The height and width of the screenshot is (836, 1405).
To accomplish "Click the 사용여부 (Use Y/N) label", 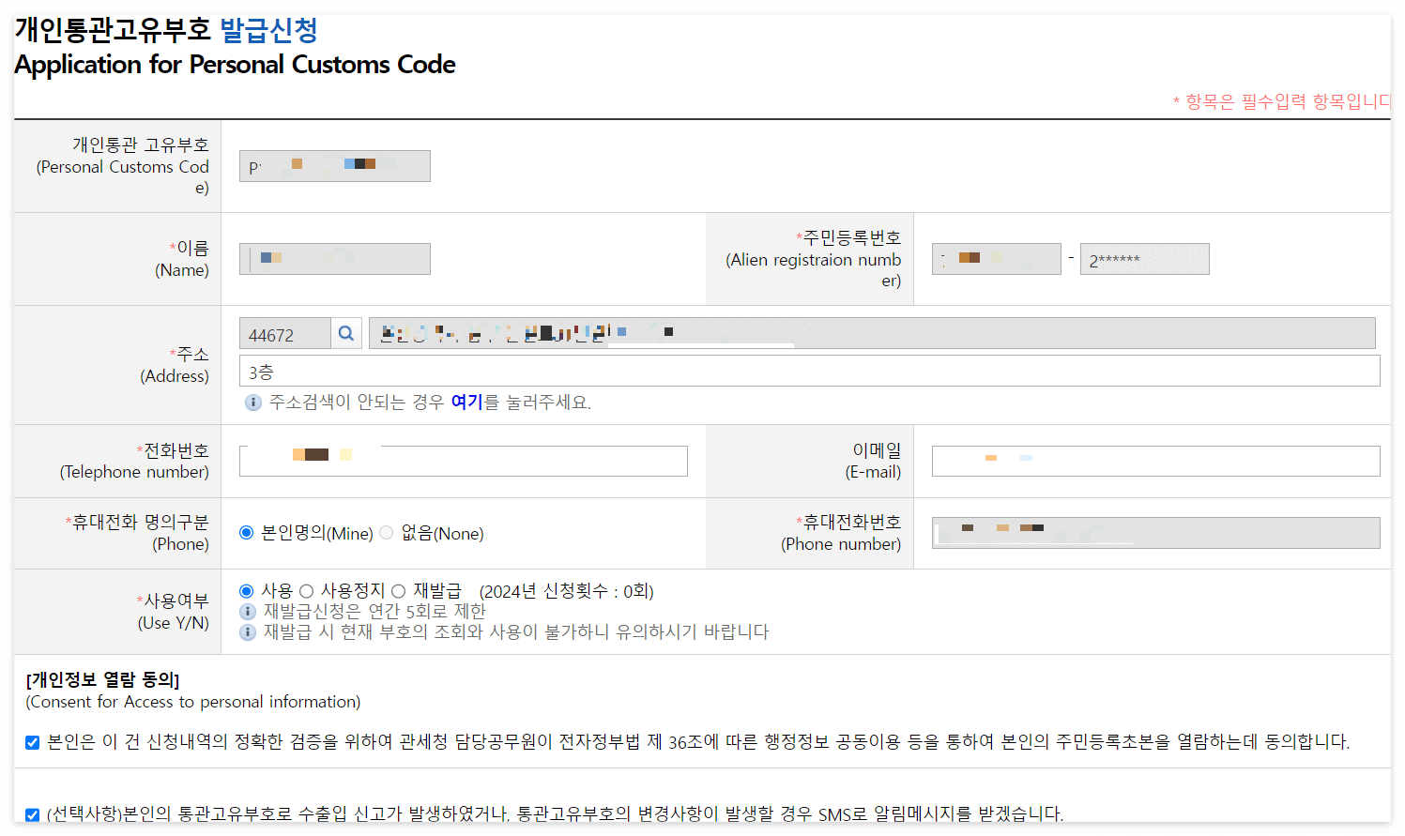I will click(x=173, y=612).
